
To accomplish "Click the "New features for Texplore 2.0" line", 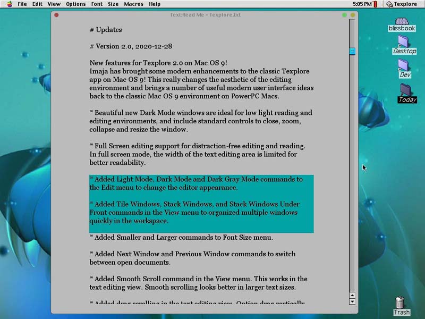I will (x=158, y=63).
